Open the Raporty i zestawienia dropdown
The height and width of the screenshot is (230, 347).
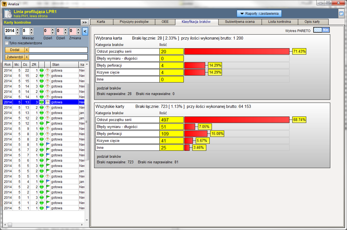259,14
